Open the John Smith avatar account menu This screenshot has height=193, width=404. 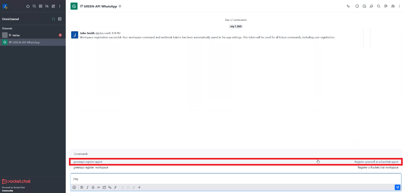(x=4, y=6)
